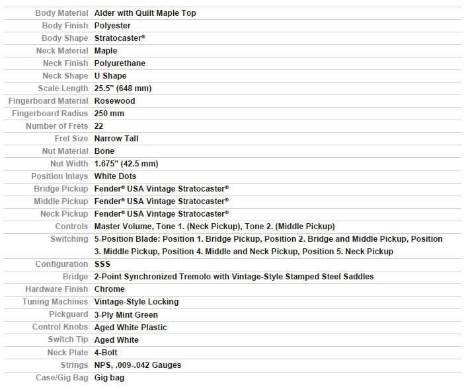Select the 'Rosewood' value
This screenshot has width=470, height=389.
(114, 101)
